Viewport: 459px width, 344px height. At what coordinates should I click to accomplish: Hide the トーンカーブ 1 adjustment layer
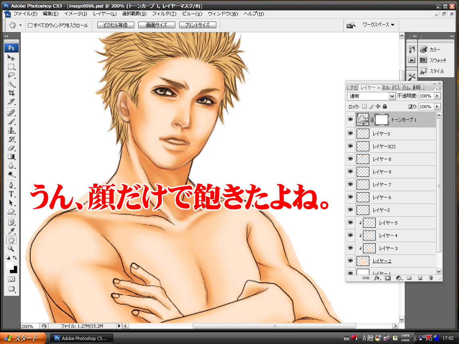tap(350, 119)
